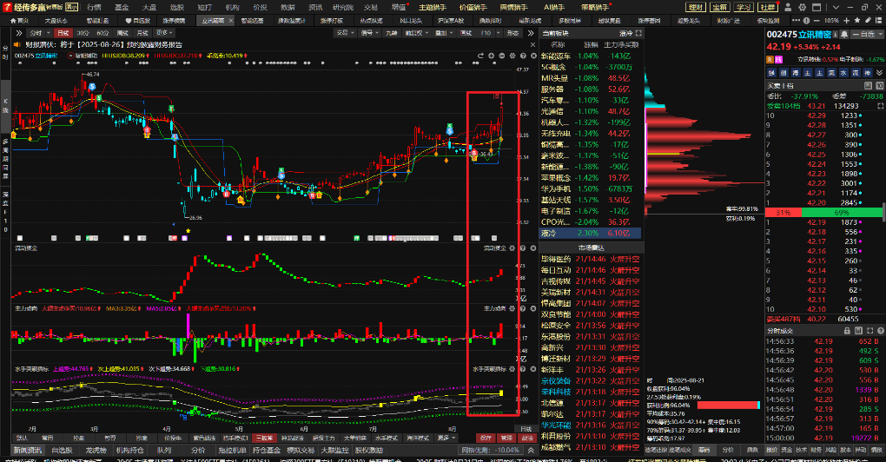Click the 获利比例 red progress bar

729,405
